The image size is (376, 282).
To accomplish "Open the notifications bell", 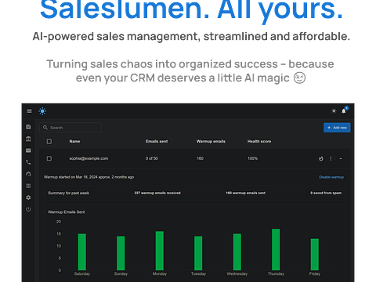I will 344,111.
